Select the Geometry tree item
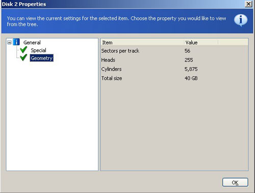This screenshot has width=255, height=193. (42, 58)
